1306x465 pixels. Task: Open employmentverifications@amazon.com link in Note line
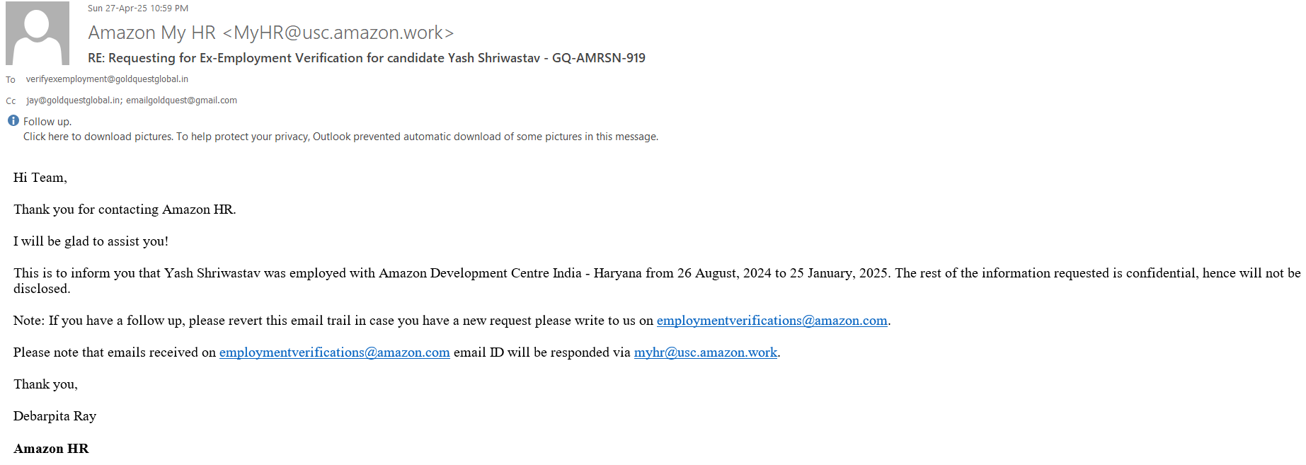pyautogui.click(x=772, y=321)
